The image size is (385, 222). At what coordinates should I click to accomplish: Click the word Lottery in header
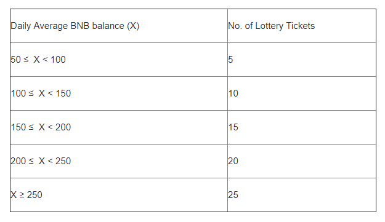click(x=269, y=26)
